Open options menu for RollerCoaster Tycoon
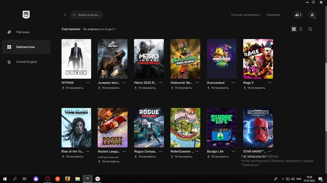 click(x=197, y=151)
